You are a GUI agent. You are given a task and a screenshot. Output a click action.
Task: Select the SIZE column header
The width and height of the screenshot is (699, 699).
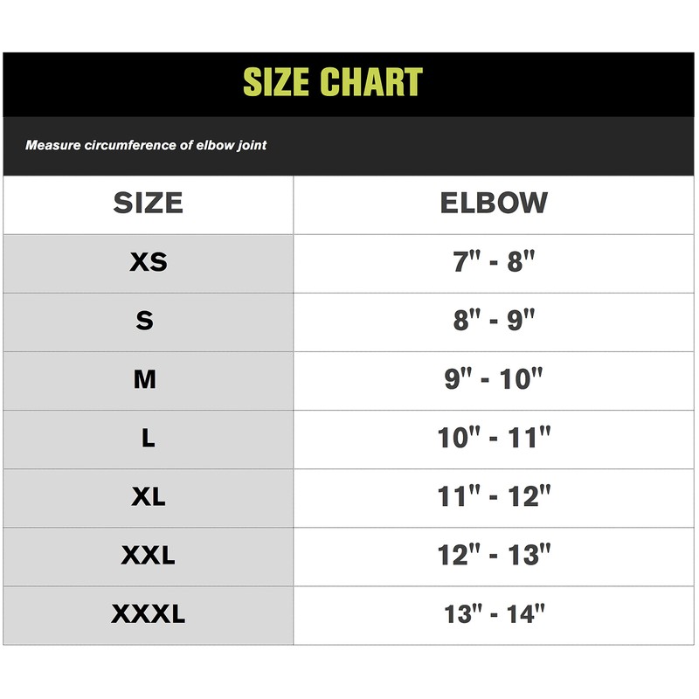pos(148,204)
